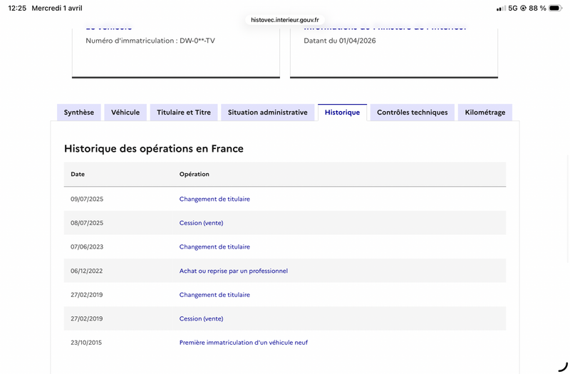
Task: Tap the 12:25 clock in status bar
Action: tap(17, 8)
